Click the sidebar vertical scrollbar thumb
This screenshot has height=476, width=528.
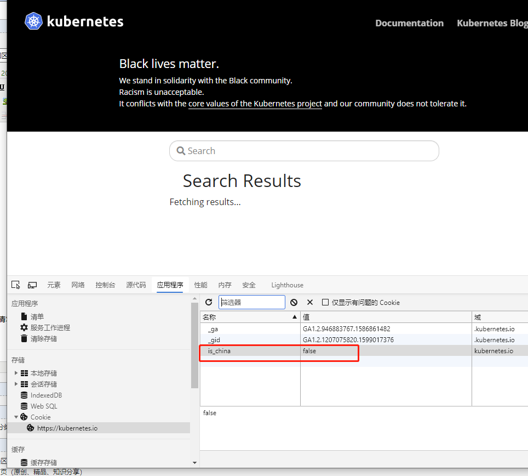(x=194, y=345)
